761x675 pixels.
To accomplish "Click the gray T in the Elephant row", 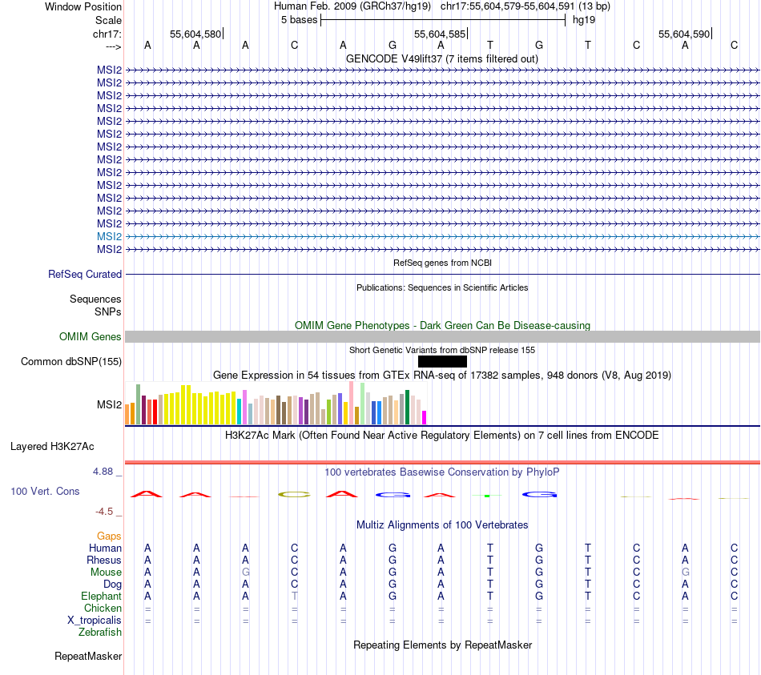I will tap(295, 596).
